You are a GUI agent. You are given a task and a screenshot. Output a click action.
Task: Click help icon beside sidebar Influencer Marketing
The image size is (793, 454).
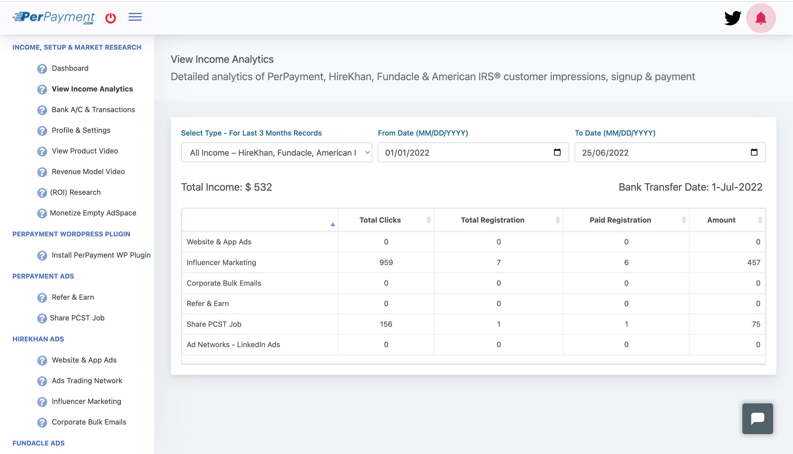[x=42, y=402]
